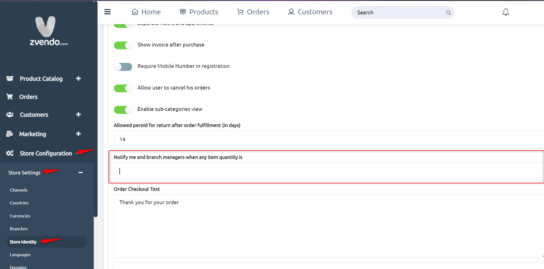Screen dimensions: 544x269
Task: Open Customers in top navigation
Action: click(x=310, y=12)
